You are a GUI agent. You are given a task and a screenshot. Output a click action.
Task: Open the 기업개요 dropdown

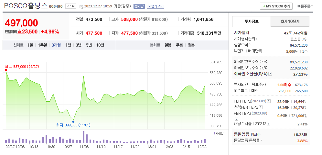point(156,6)
